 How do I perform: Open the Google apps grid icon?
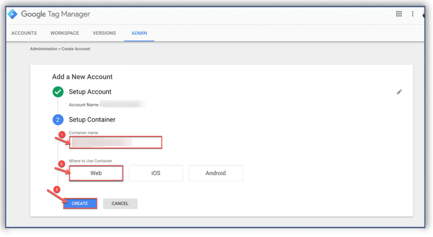tap(399, 14)
